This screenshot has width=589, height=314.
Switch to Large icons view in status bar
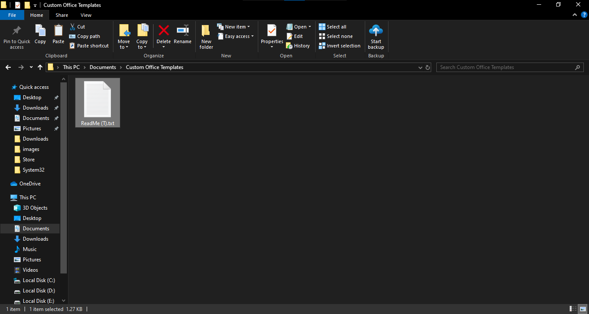(582, 309)
